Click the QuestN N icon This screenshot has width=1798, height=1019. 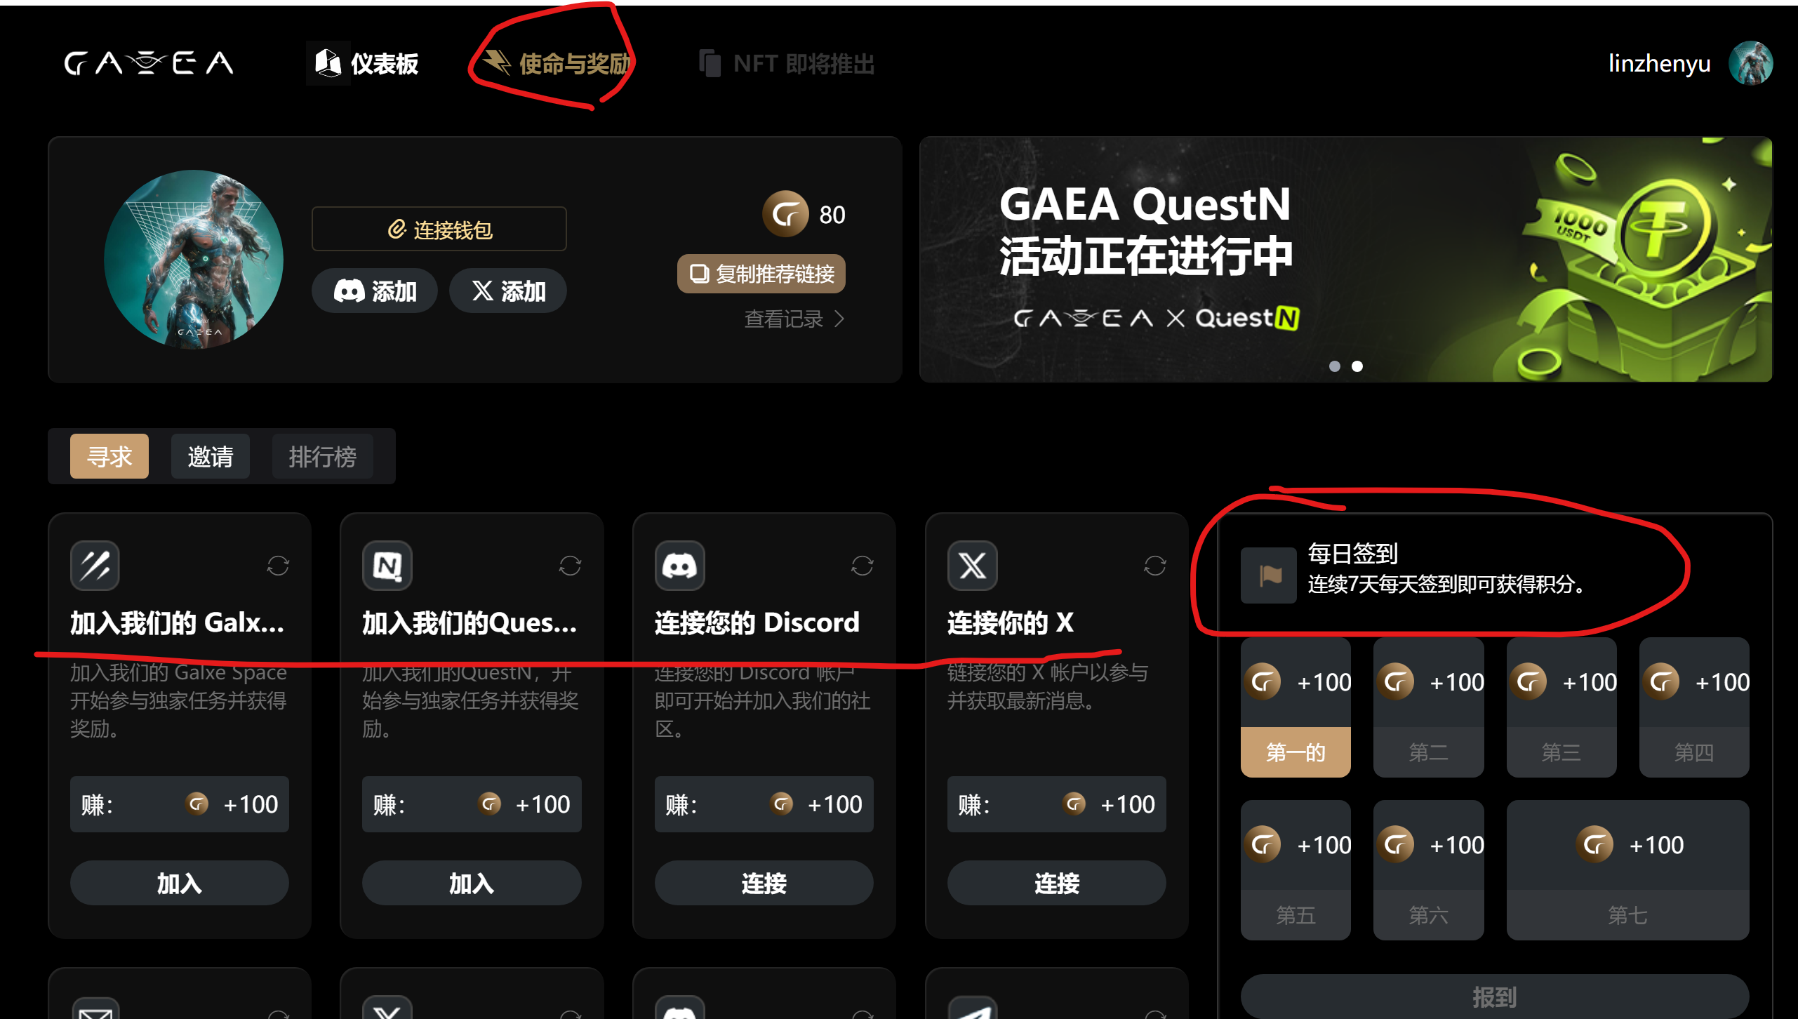[x=387, y=565]
